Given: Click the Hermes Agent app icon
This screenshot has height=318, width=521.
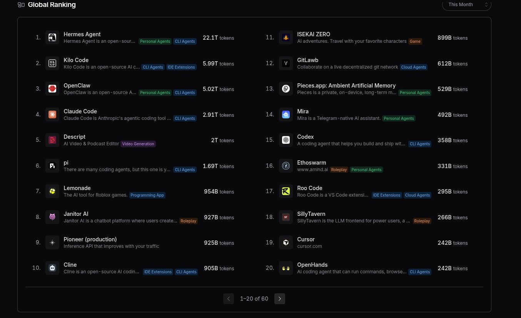Looking at the screenshot, I should point(52,37).
